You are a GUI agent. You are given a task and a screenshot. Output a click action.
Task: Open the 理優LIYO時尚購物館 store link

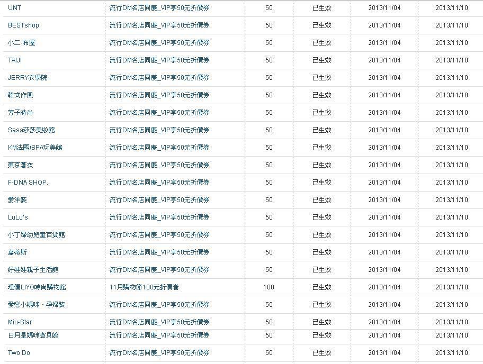point(37,287)
